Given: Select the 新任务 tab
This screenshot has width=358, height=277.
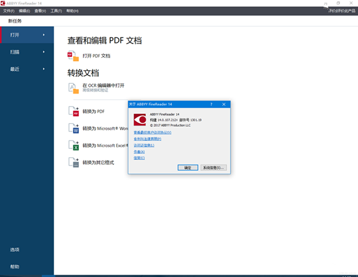Looking at the screenshot, I should pyautogui.click(x=15, y=21).
